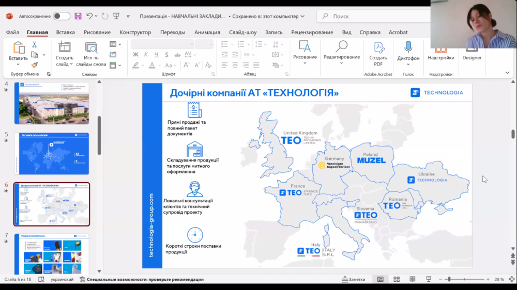517x290 pixels.
Task: Open the font name combo box
Action: click(162, 44)
